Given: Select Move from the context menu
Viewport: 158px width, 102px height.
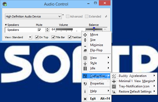Looking at the screenshot, I should click(x=97, y=35).
